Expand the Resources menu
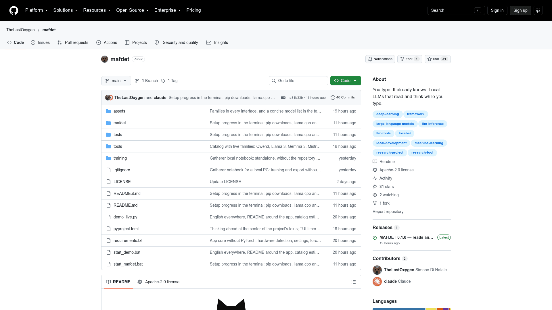The height and width of the screenshot is (310, 552). (x=97, y=10)
